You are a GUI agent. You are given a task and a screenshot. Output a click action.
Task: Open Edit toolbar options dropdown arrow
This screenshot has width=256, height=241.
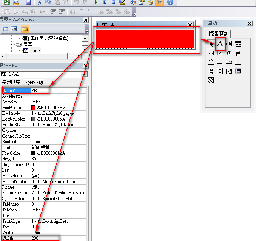(134, 14)
